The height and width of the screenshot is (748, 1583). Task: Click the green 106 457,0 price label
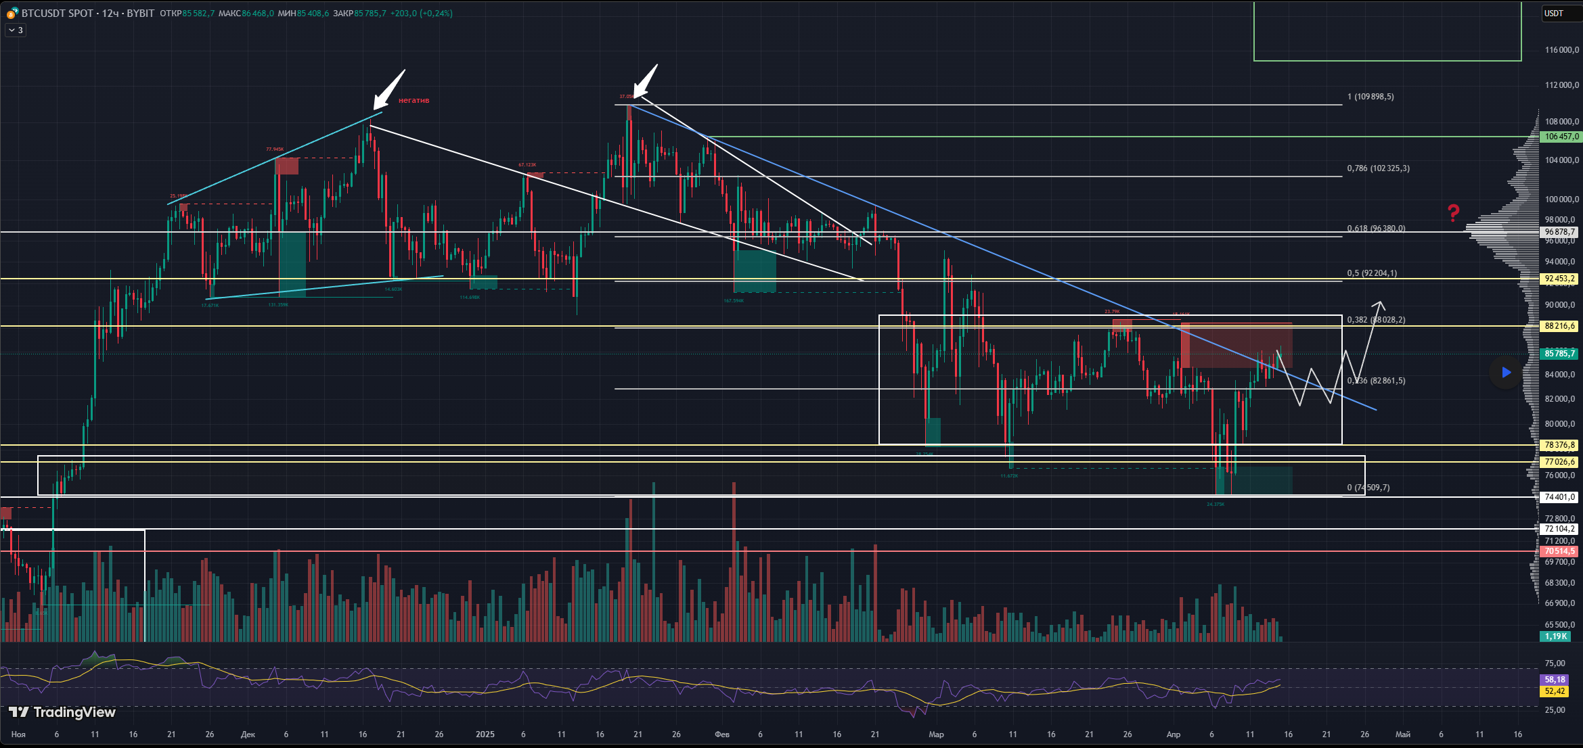click(x=1559, y=137)
